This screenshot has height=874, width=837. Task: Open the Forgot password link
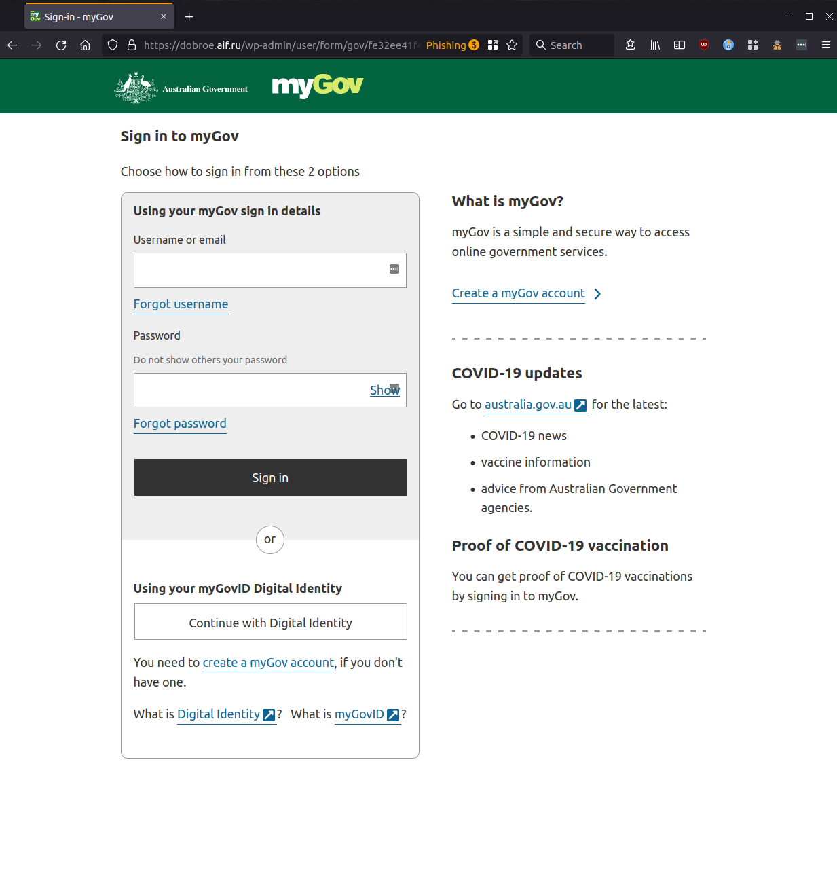[x=180, y=424]
